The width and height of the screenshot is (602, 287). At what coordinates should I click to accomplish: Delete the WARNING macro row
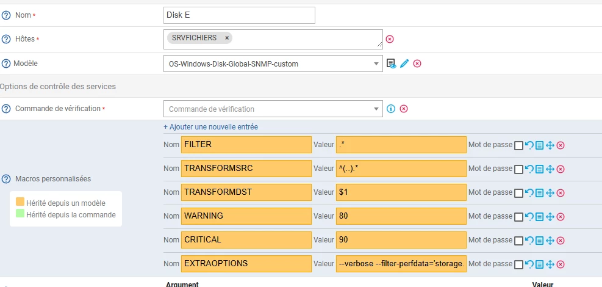[561, 217]
